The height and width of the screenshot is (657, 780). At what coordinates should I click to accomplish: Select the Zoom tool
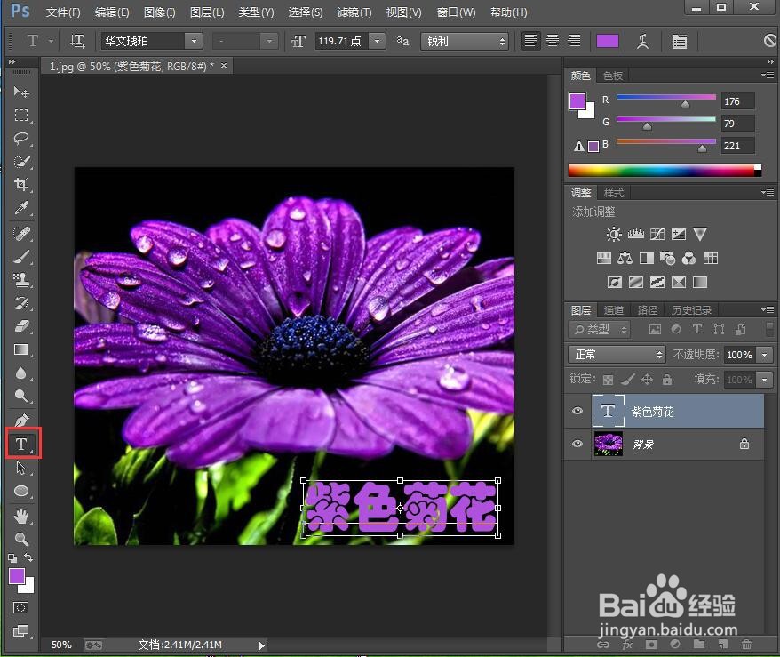point(21,539)
